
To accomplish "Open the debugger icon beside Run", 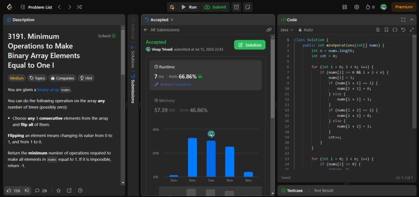I will pyautogui.click(x=172, y=7).
